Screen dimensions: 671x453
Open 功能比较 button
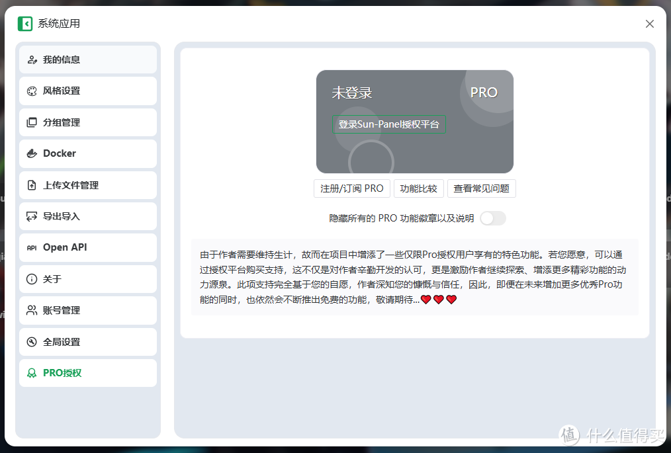click(x=418, y=188)
